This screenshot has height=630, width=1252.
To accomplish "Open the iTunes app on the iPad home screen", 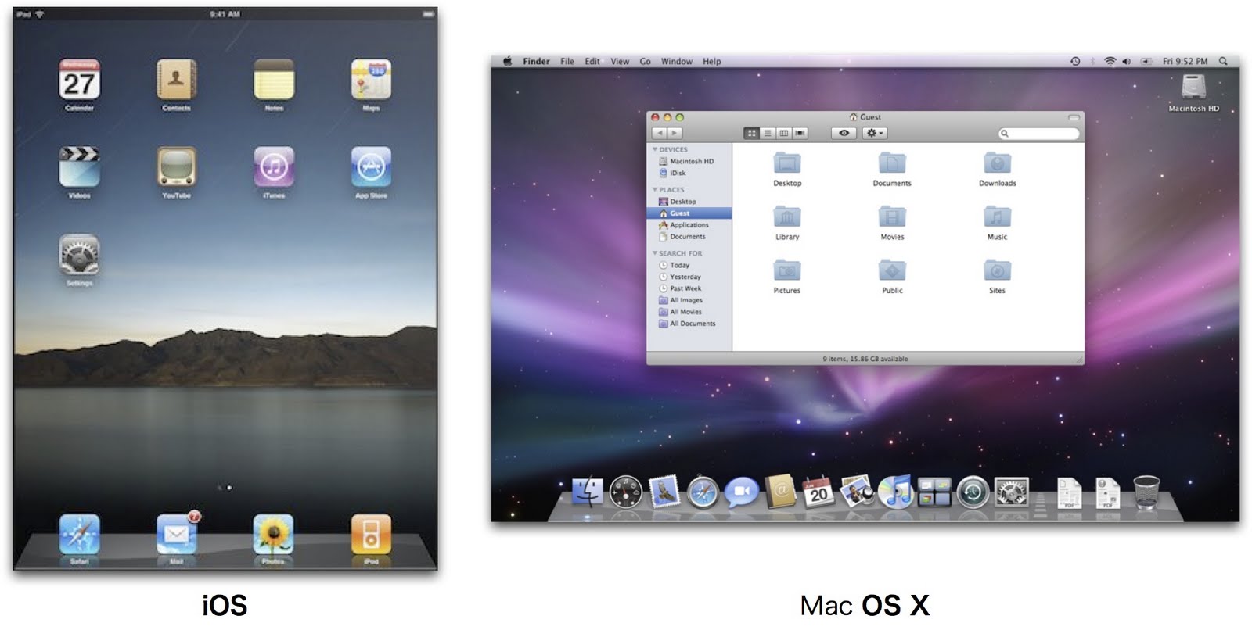I will point(274,166).
